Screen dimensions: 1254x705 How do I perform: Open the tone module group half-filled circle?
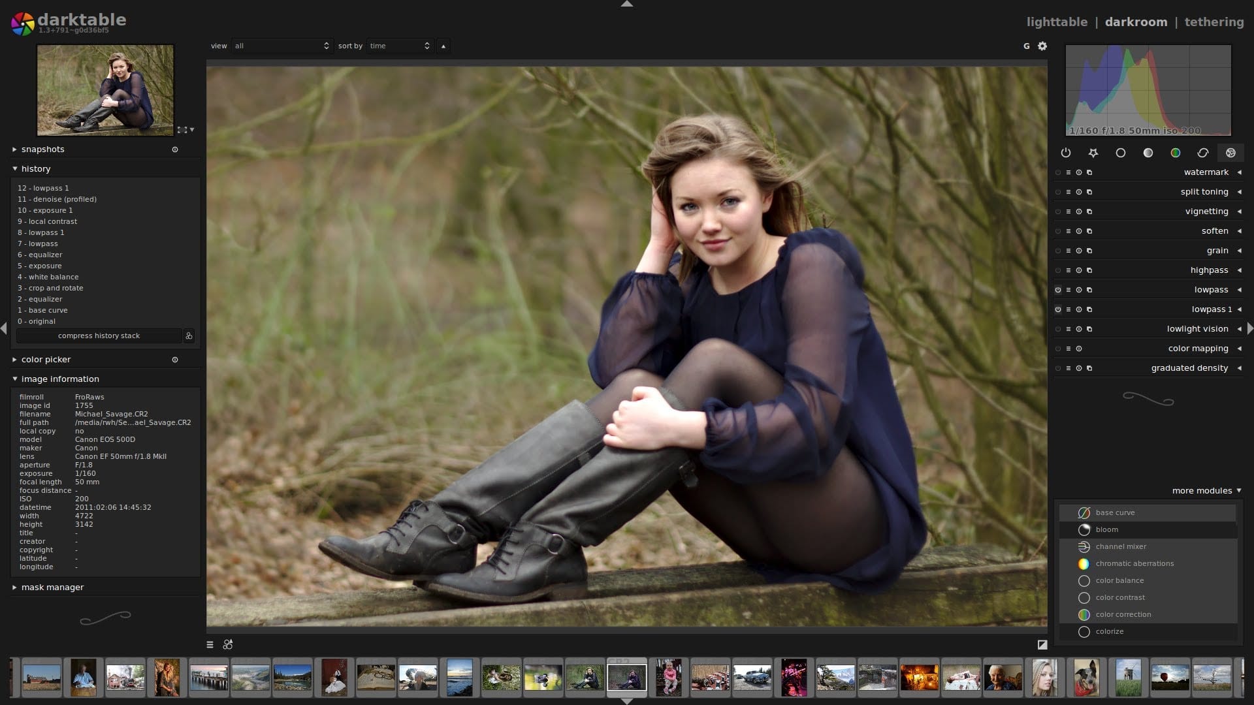[x=1148, y=153]
